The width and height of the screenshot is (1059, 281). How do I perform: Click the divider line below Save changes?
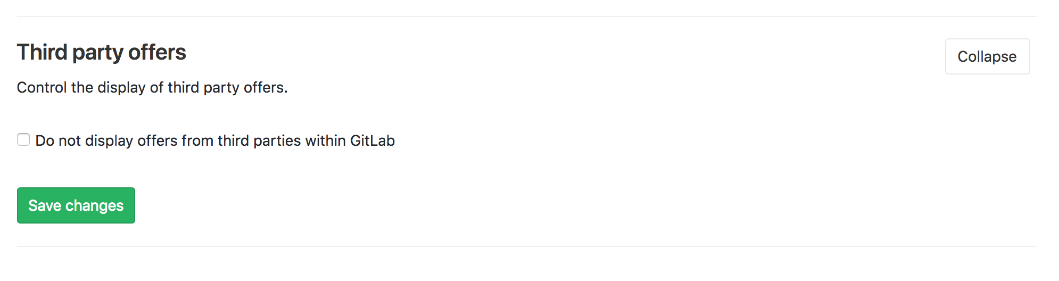tap(526, 246)
